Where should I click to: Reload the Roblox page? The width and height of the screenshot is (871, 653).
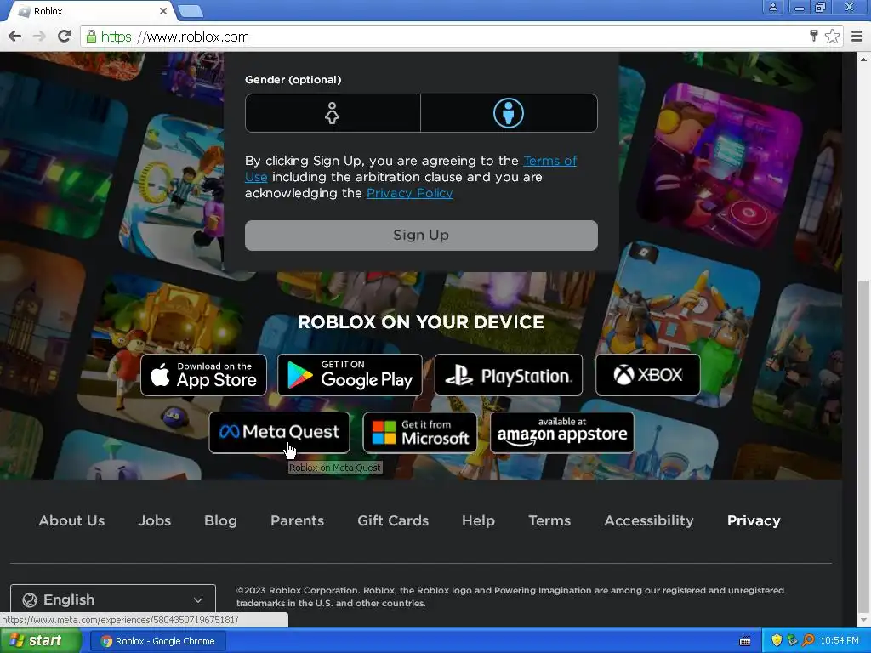click(64, 37)
